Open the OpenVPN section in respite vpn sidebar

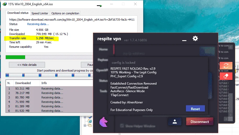(102, 70)
